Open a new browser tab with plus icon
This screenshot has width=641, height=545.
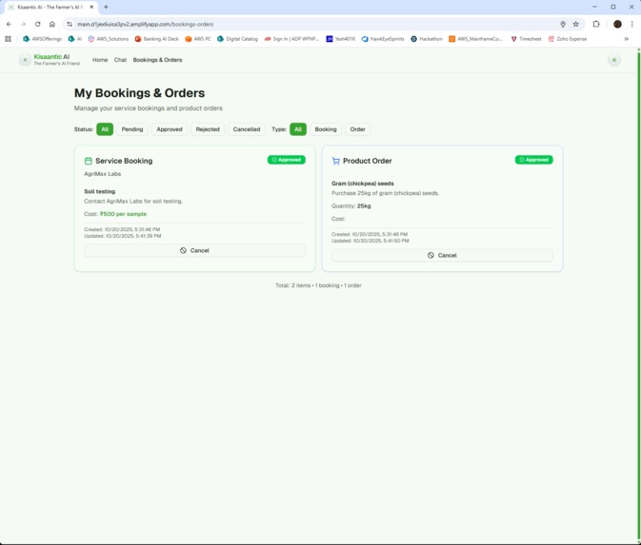point(106,7)
